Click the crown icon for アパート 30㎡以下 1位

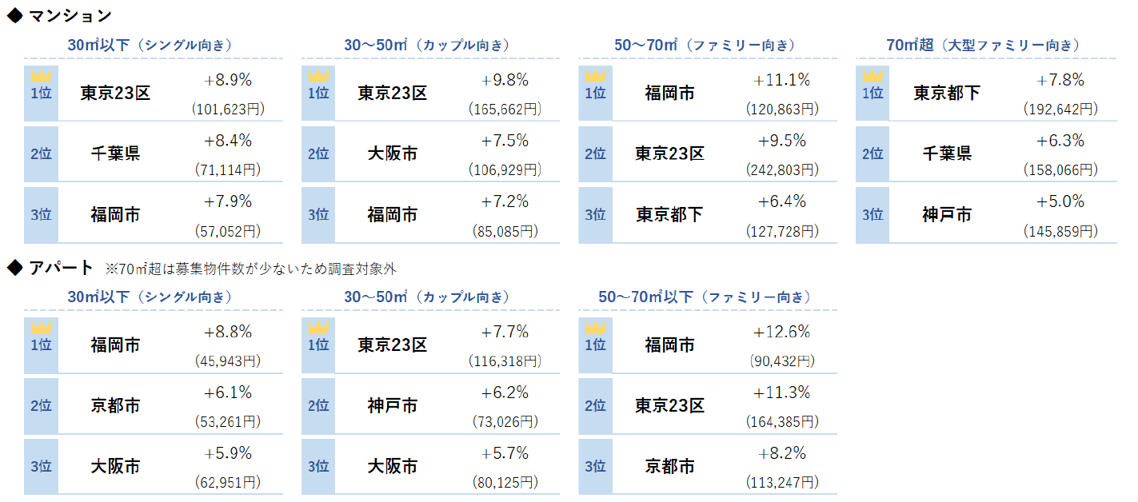pyautogui.click(x=41, y=328)
